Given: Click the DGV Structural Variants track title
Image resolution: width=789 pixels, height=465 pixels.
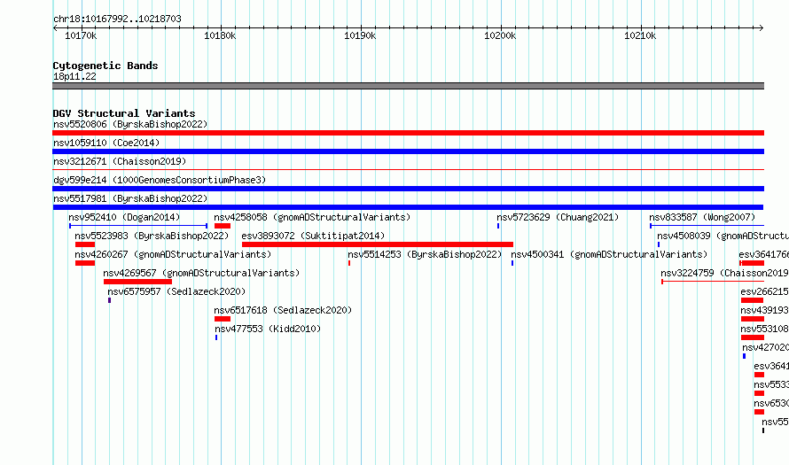Looking at the screenshot, I should pos(124,113).
